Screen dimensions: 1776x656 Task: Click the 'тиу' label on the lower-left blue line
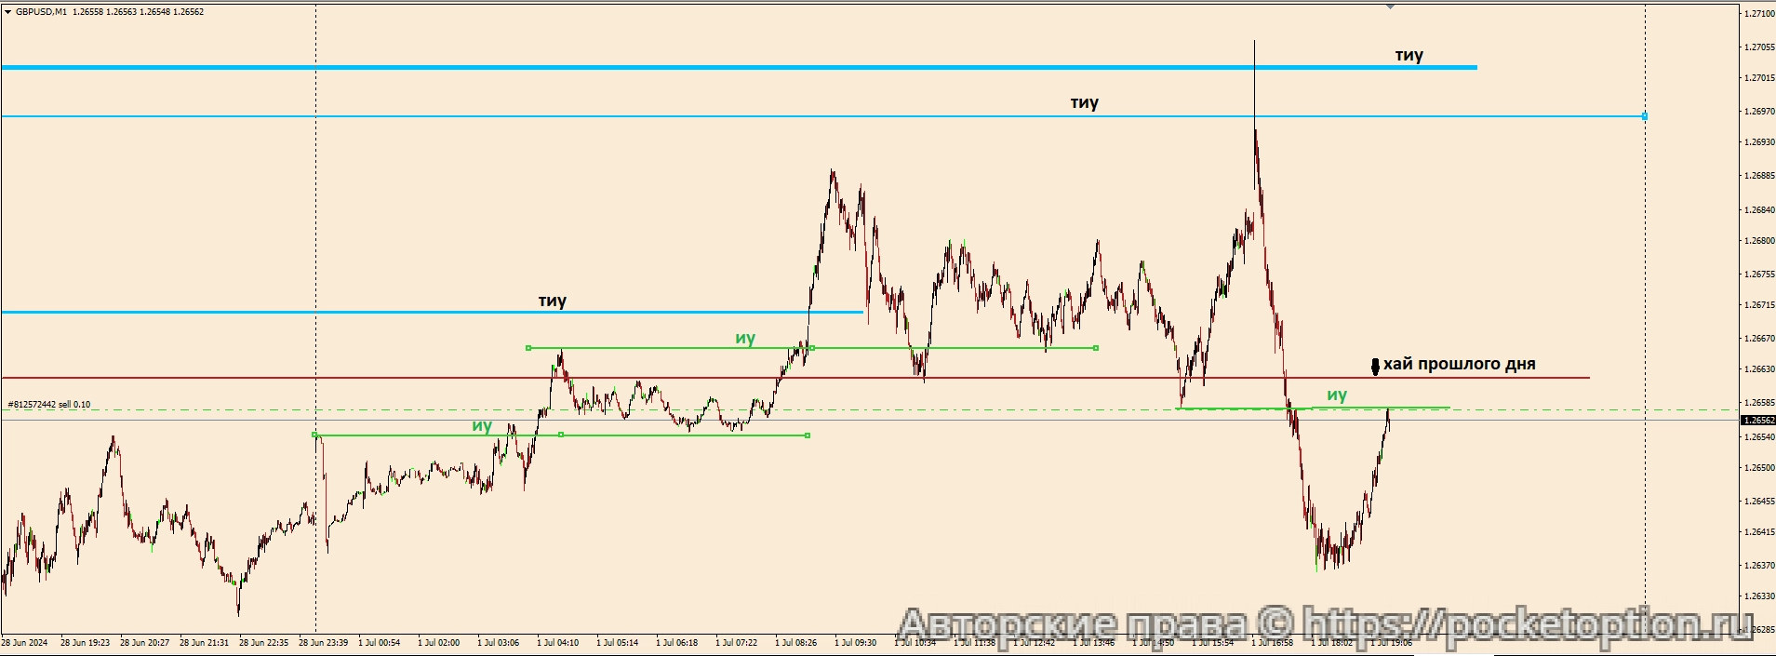[552, 301]
